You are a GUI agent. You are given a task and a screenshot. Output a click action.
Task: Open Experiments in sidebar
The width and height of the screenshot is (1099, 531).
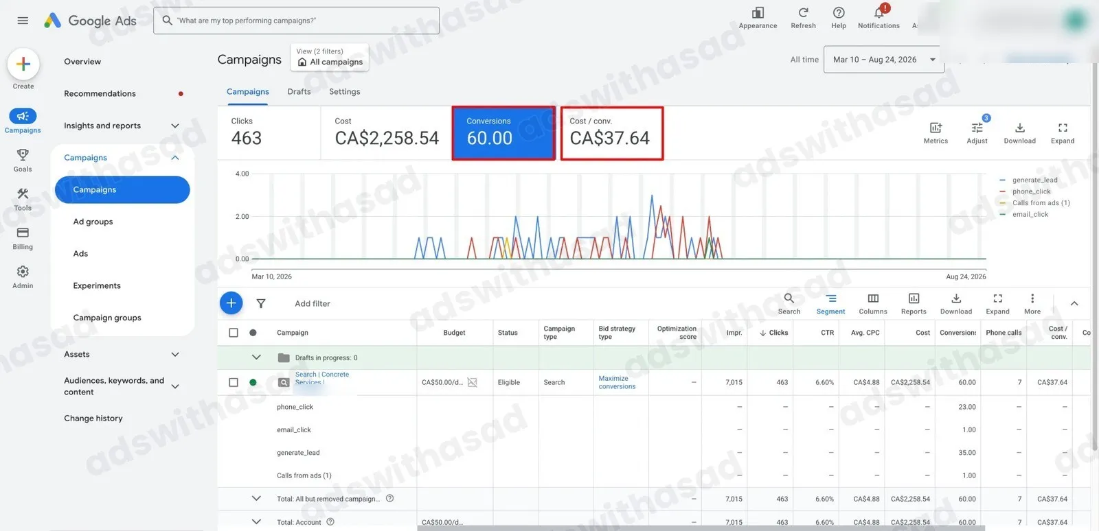tap(97, 285)
